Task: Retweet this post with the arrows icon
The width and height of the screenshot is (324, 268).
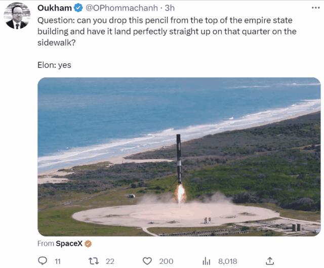Action: (94, 261)
